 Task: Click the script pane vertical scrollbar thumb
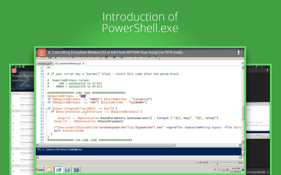tap(243, 113)
